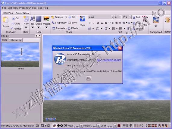Expand the Background dropdown arrow
Image resolution: width=172 pixels, height=129 pixels.
pos(156,26)
